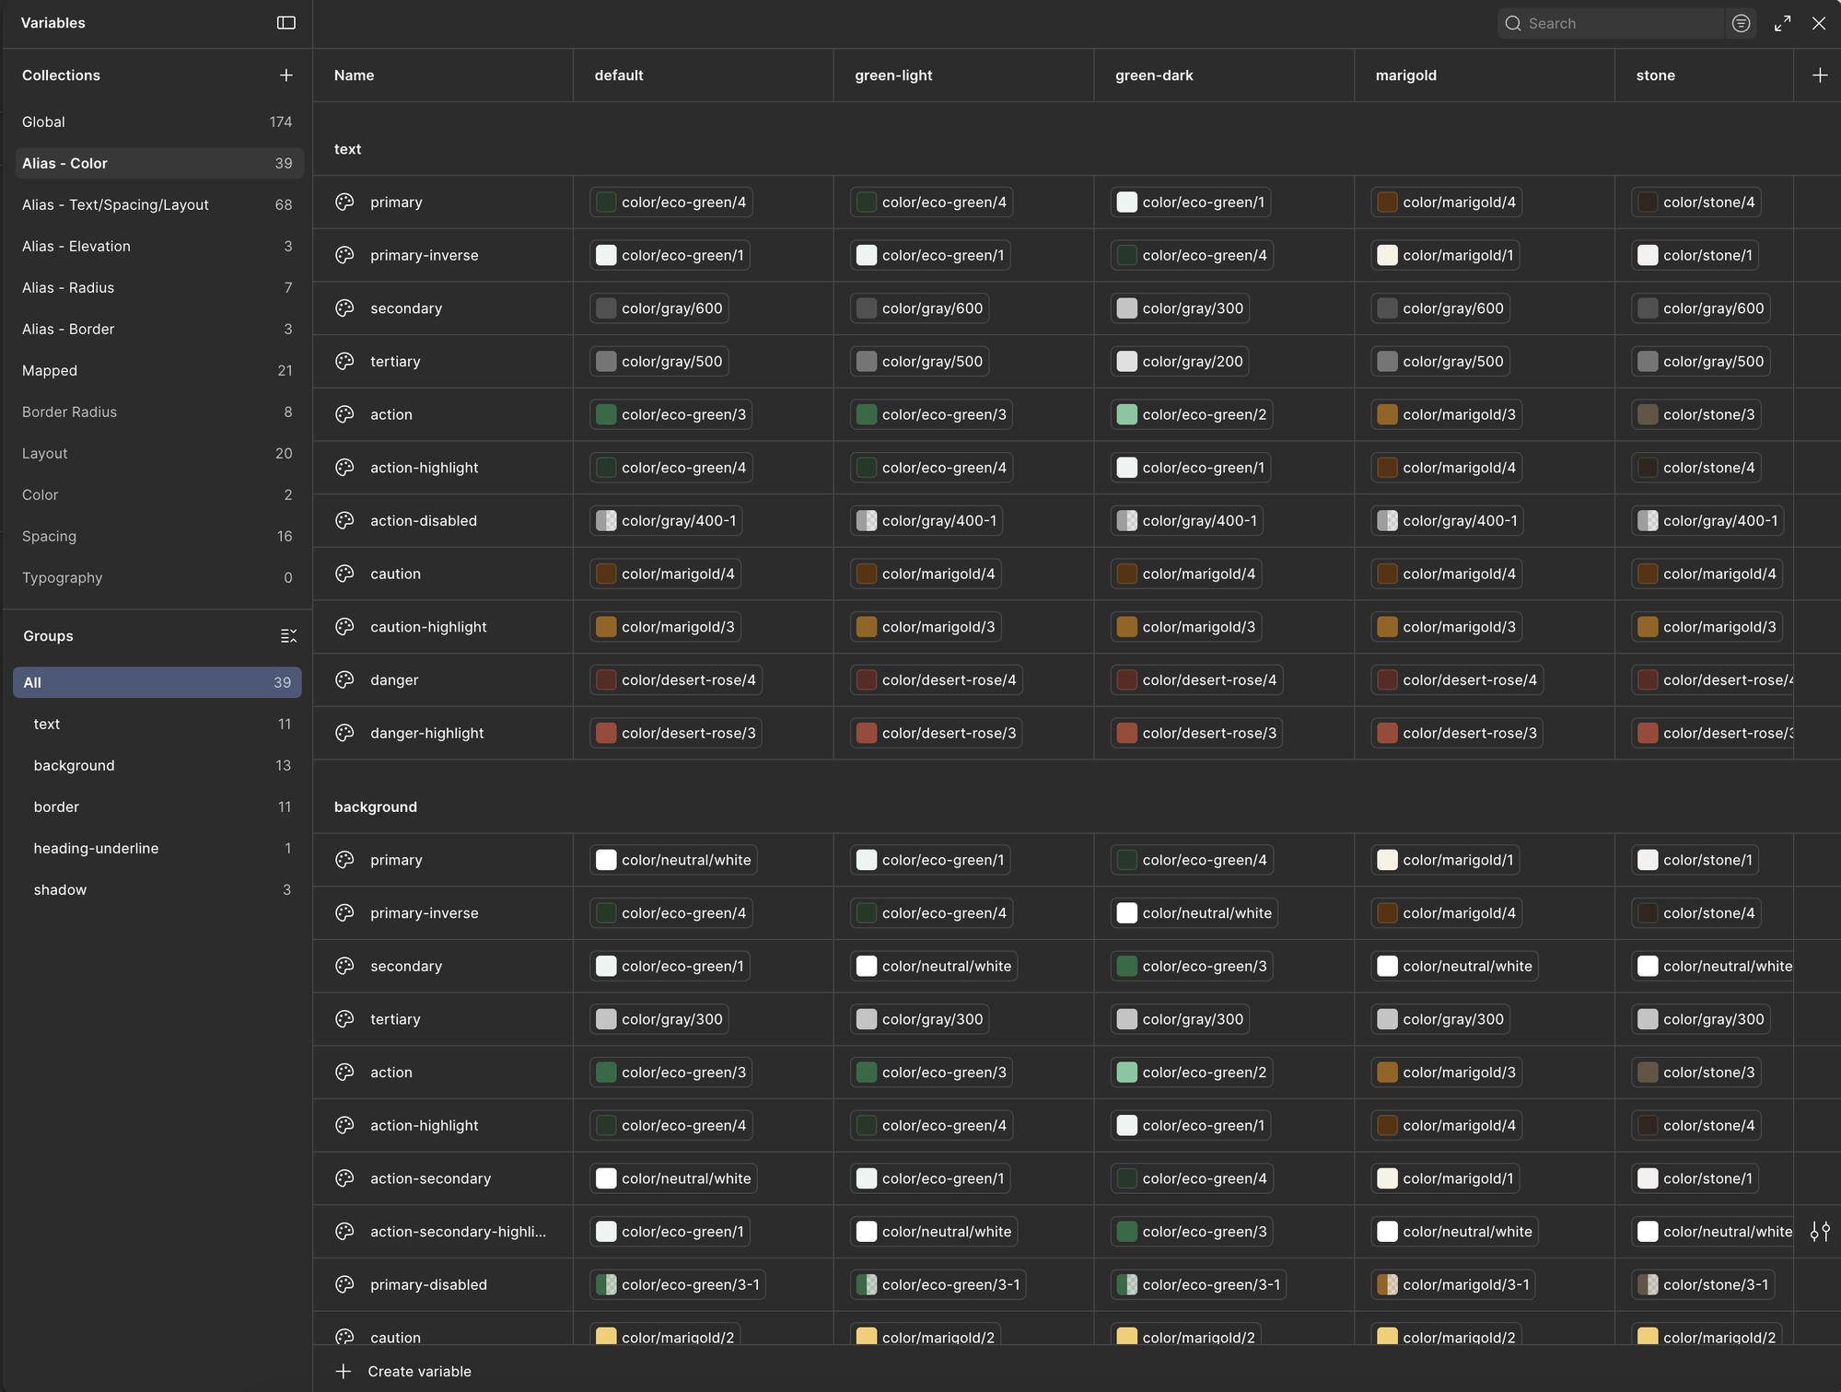Click color icon of danger-highlight row
1841x1392 pixels.
coord(344,733)
